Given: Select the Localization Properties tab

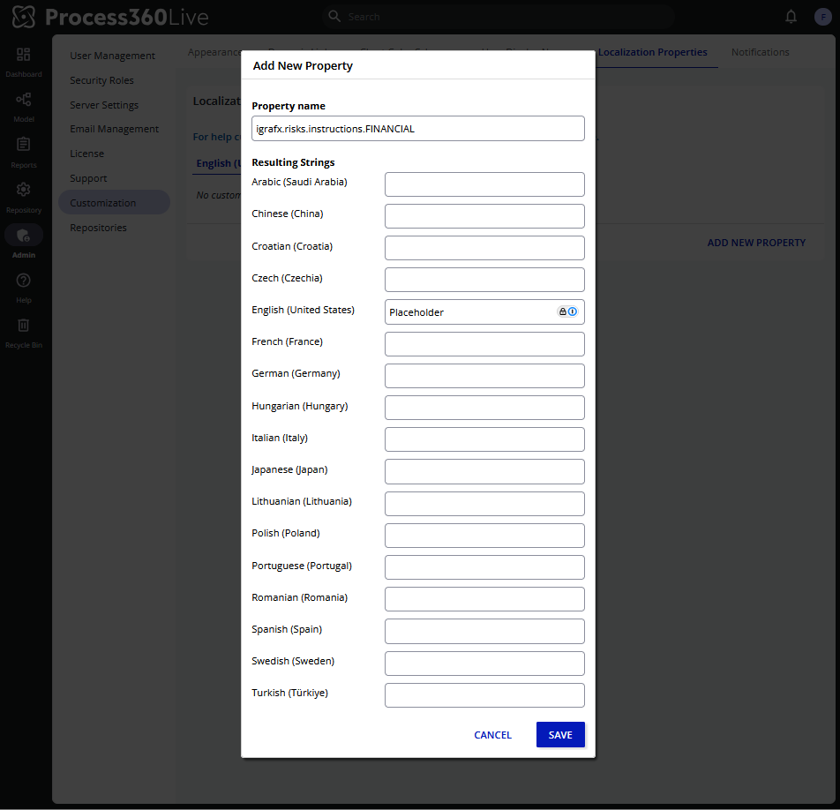Looking at the screenshot, I should 652,52.
